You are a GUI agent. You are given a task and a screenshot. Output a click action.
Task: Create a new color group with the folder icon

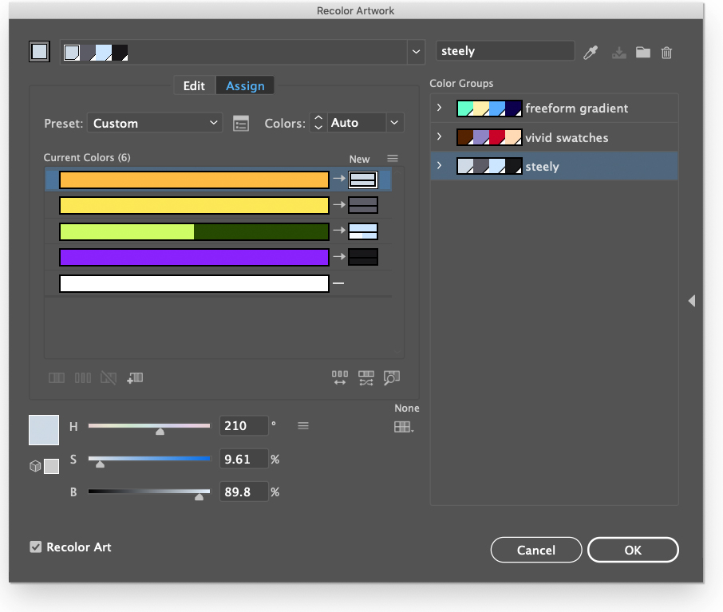643,52
